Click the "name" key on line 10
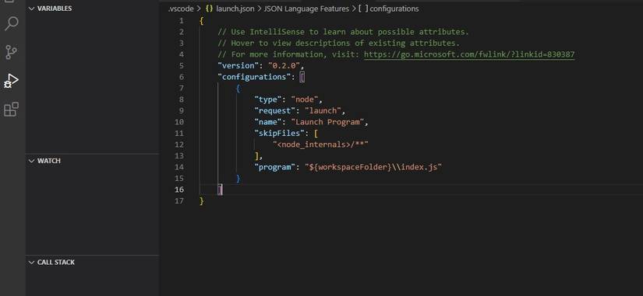643x296 pixels. click(269, 122)
